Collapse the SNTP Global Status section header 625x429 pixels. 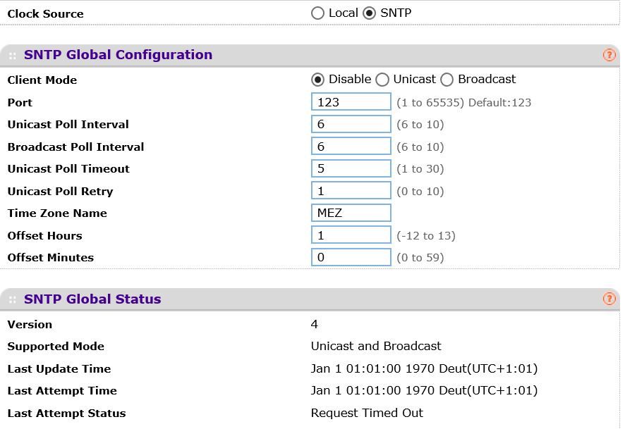[92, 299]
